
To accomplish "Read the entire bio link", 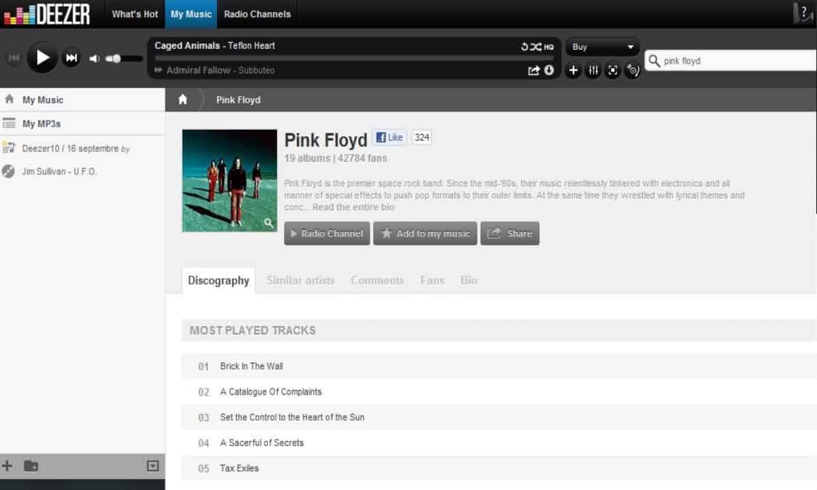I will 353,207.
